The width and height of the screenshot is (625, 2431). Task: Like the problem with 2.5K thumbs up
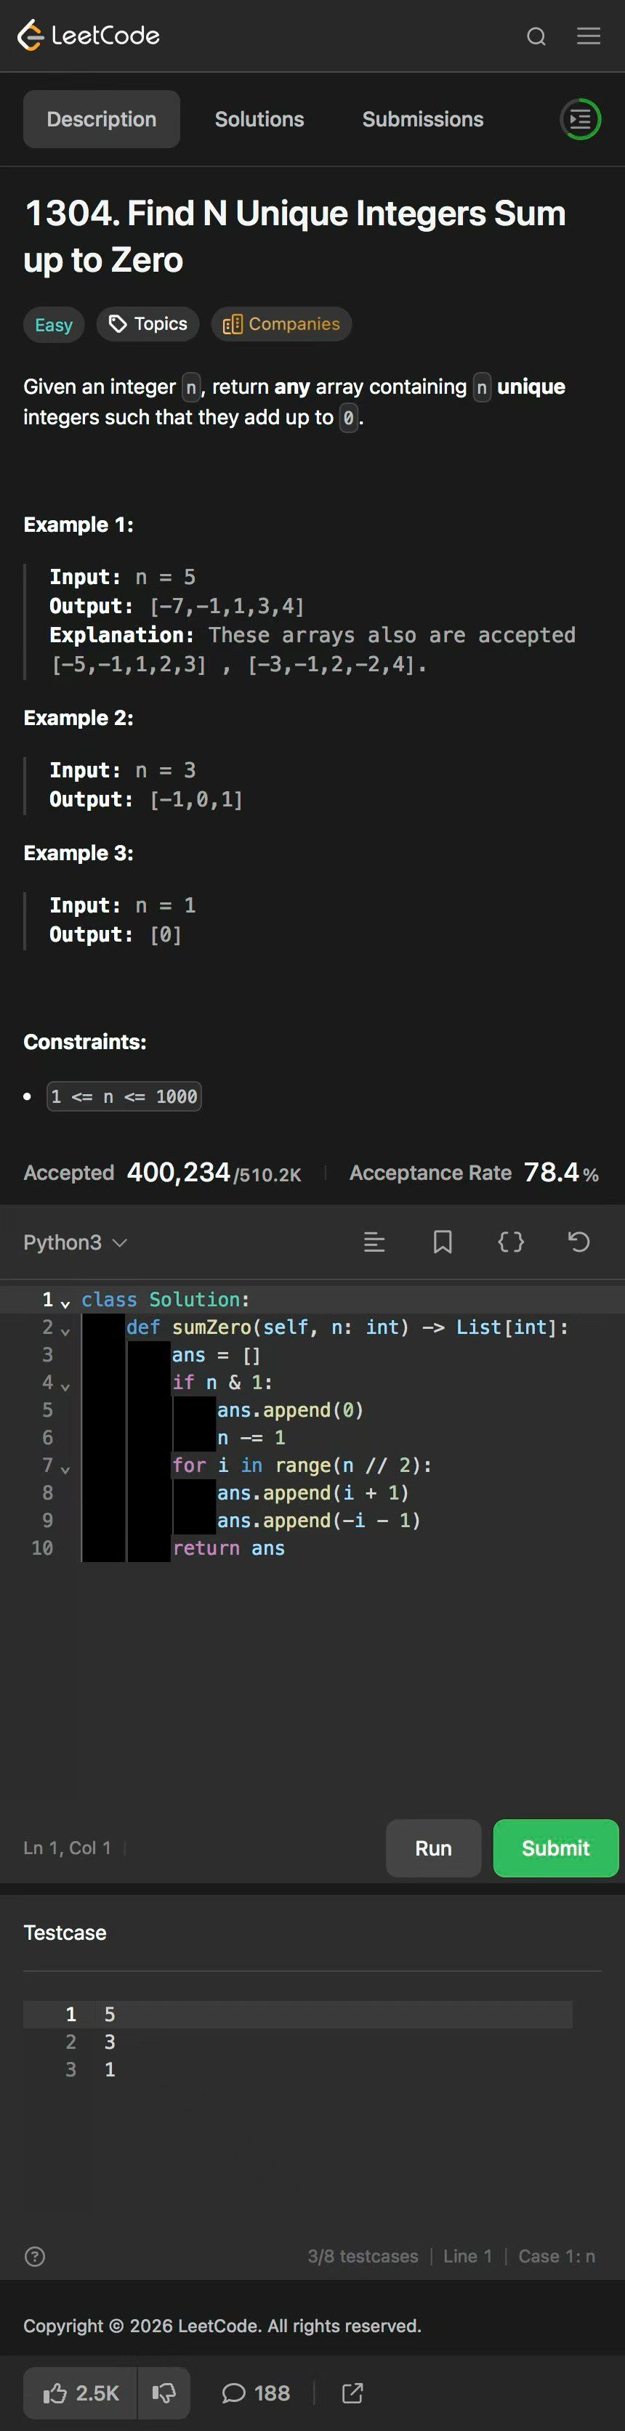coord(80,2393)
